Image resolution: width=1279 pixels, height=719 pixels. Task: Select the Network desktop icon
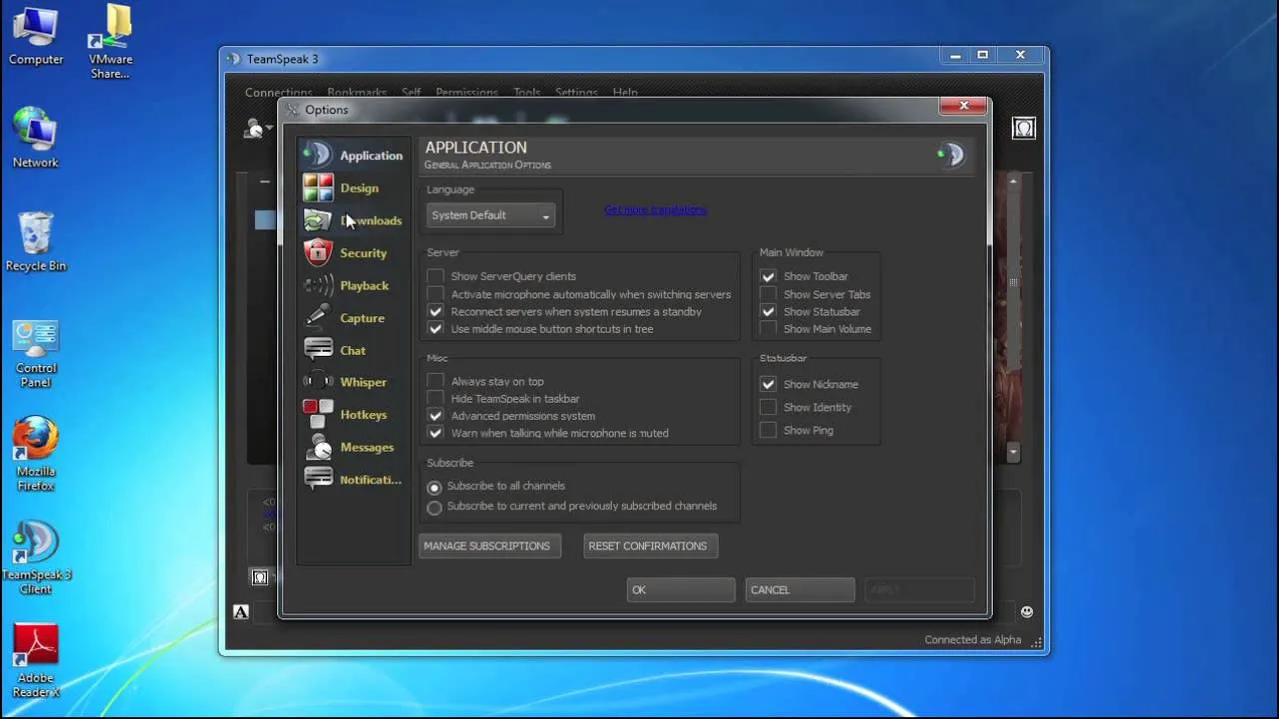[36, 137]
